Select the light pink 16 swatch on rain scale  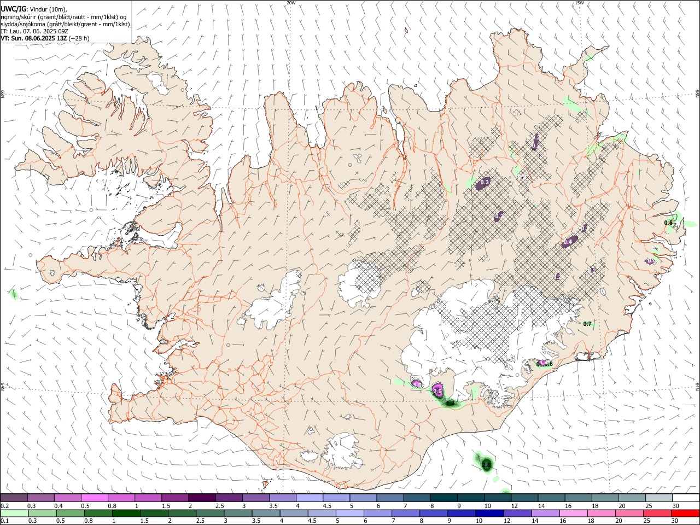[x=574, y=514]
